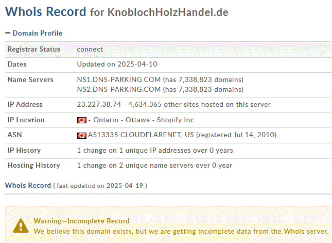Screen dimensions: 332x243
Task: Click the IP address 23.227.38.74
Action: tap(99, 104)
